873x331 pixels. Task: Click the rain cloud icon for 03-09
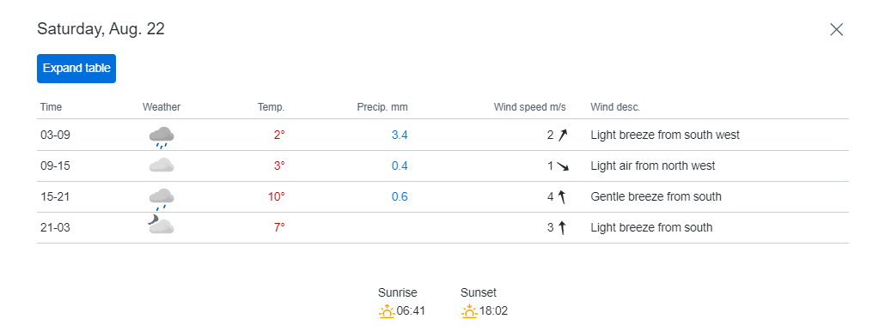pyautogui.click(x=162, y=137)
